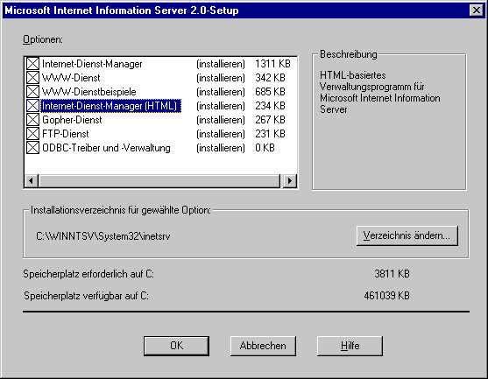The height and width of the screenshot is (379, 488).
Task: Click the 1311 KB size value
Action: pyautogui.click(x=272, y=64)
